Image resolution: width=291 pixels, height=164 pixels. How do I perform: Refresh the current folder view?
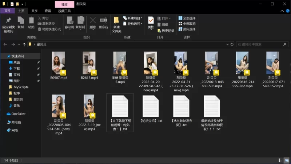tap(232, 44)
